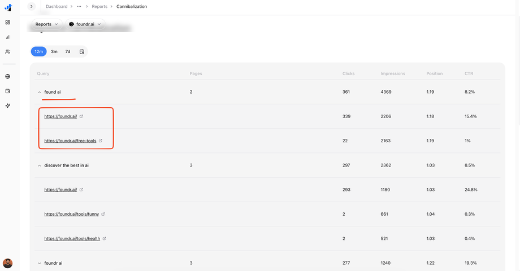Image resolution: width=520 pixels, height=271 pixels.
Task: Click the 'found ai' query text
Action: [x=53, y=92]
